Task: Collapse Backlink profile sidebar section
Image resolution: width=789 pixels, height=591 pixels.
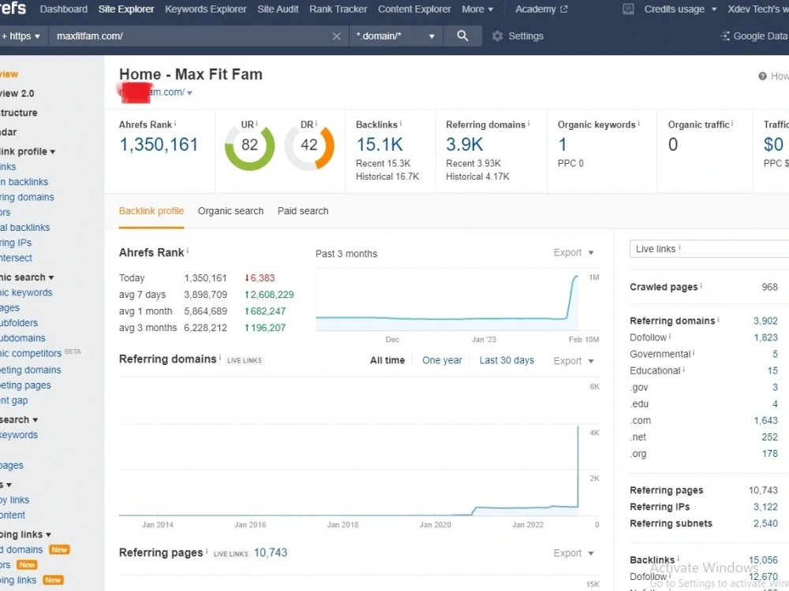Action: click(28, 151)
